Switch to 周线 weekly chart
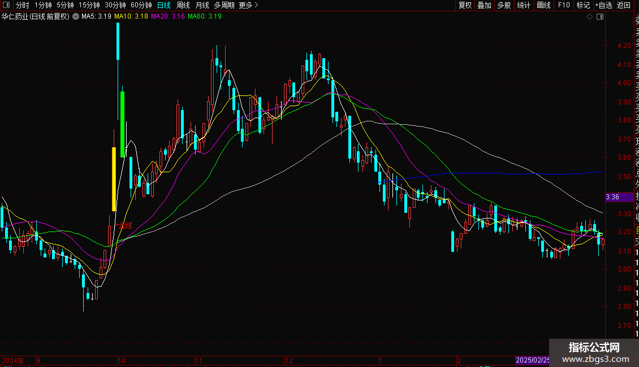The image size is (639, 367). coord(183,5)
